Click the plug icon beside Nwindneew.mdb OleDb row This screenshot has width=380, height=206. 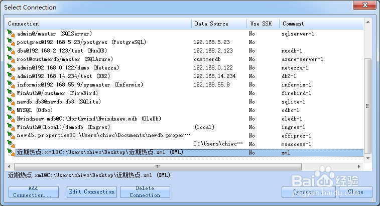[11, 118]
